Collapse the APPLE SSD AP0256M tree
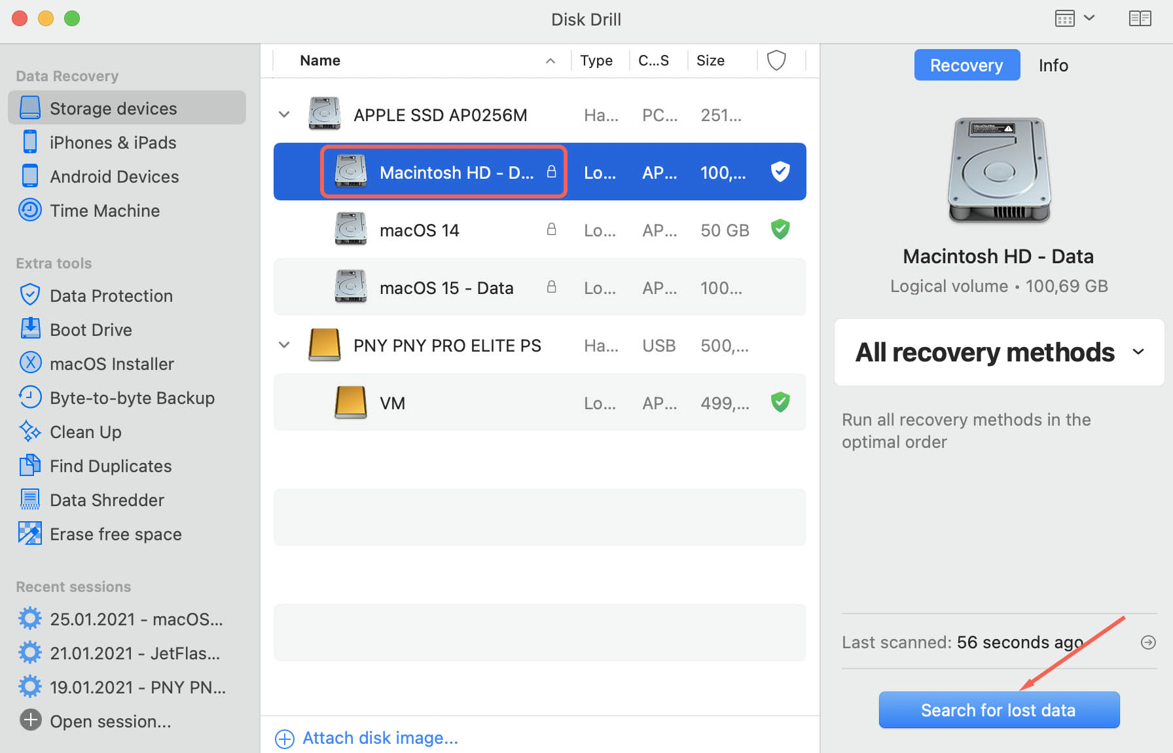Viewport: 1173px width, 753px height. tap(284, 115)
